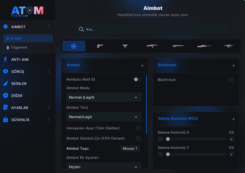Focus the Ara... search field
The width and height of the screenshot is (245, 173).
pos(151,29)
